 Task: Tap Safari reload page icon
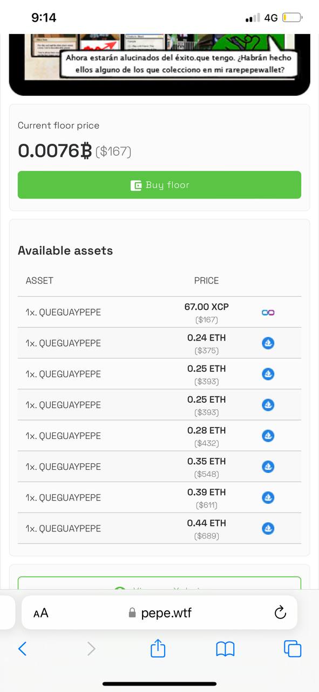[x=280, y=613]
